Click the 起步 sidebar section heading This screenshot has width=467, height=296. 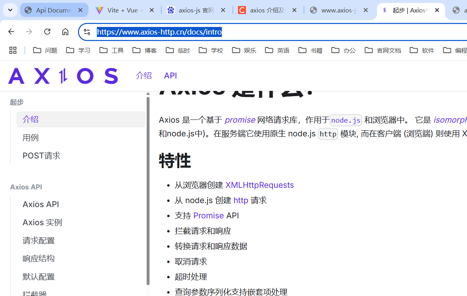pos(17,102)
